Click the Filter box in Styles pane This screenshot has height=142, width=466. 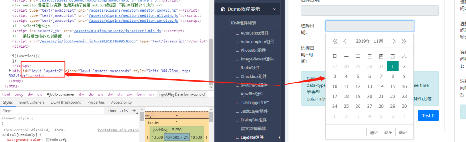click(53, 111)
